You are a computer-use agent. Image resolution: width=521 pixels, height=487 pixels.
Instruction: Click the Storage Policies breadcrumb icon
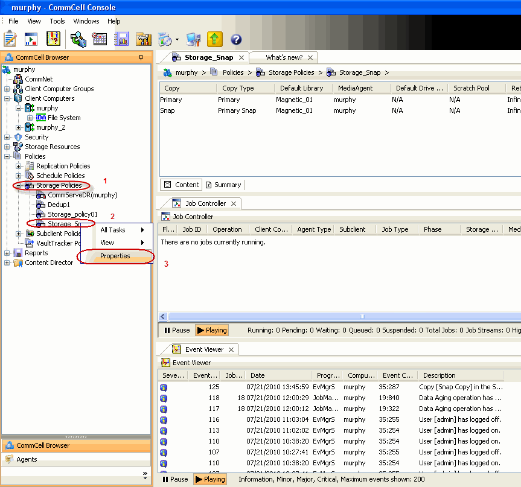(x=260, y=72)
